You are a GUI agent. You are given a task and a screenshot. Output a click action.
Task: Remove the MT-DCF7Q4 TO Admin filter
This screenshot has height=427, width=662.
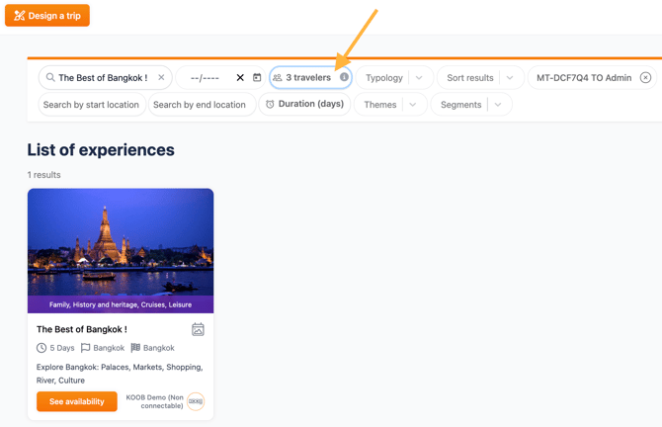click(x=645, y=78)
